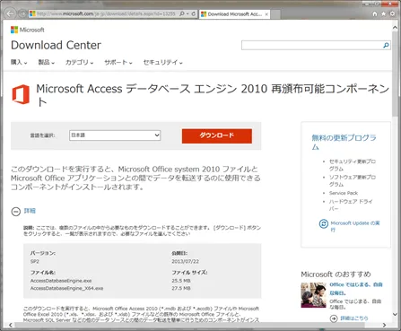The height and width of the screenshot is (331, 401).
Task: Select AccessDatabaseEngine.exe file name text
Action: [x=61, y=281]
